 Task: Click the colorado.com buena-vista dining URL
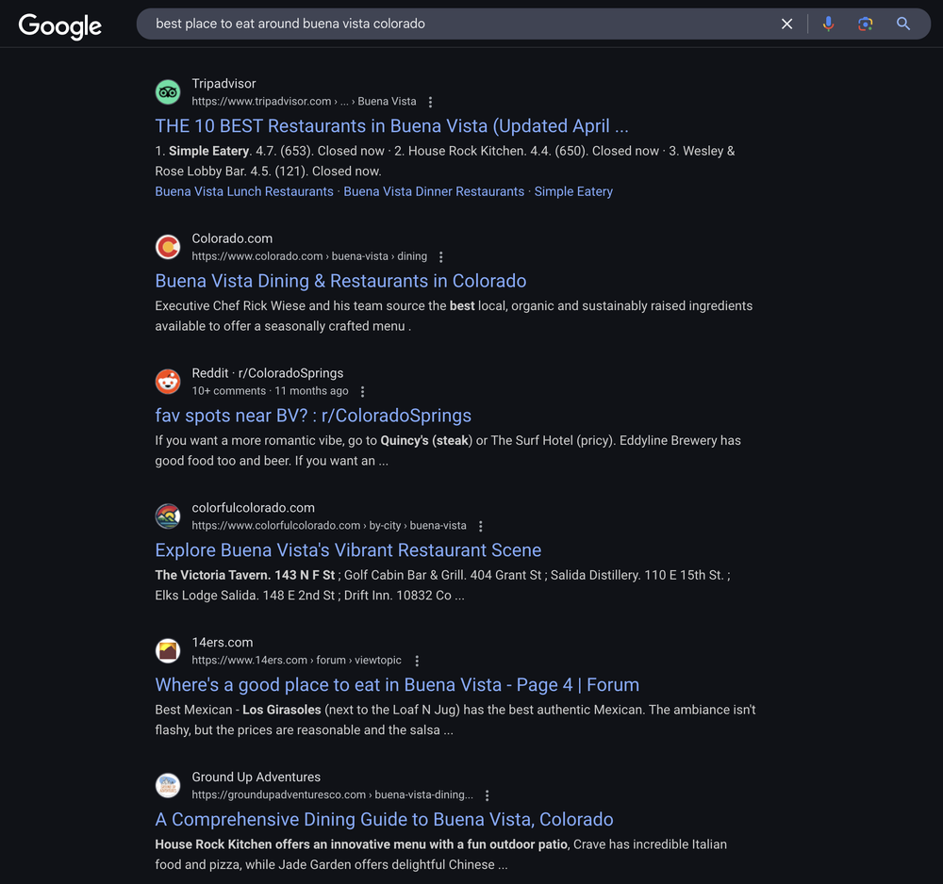(309, 256)
